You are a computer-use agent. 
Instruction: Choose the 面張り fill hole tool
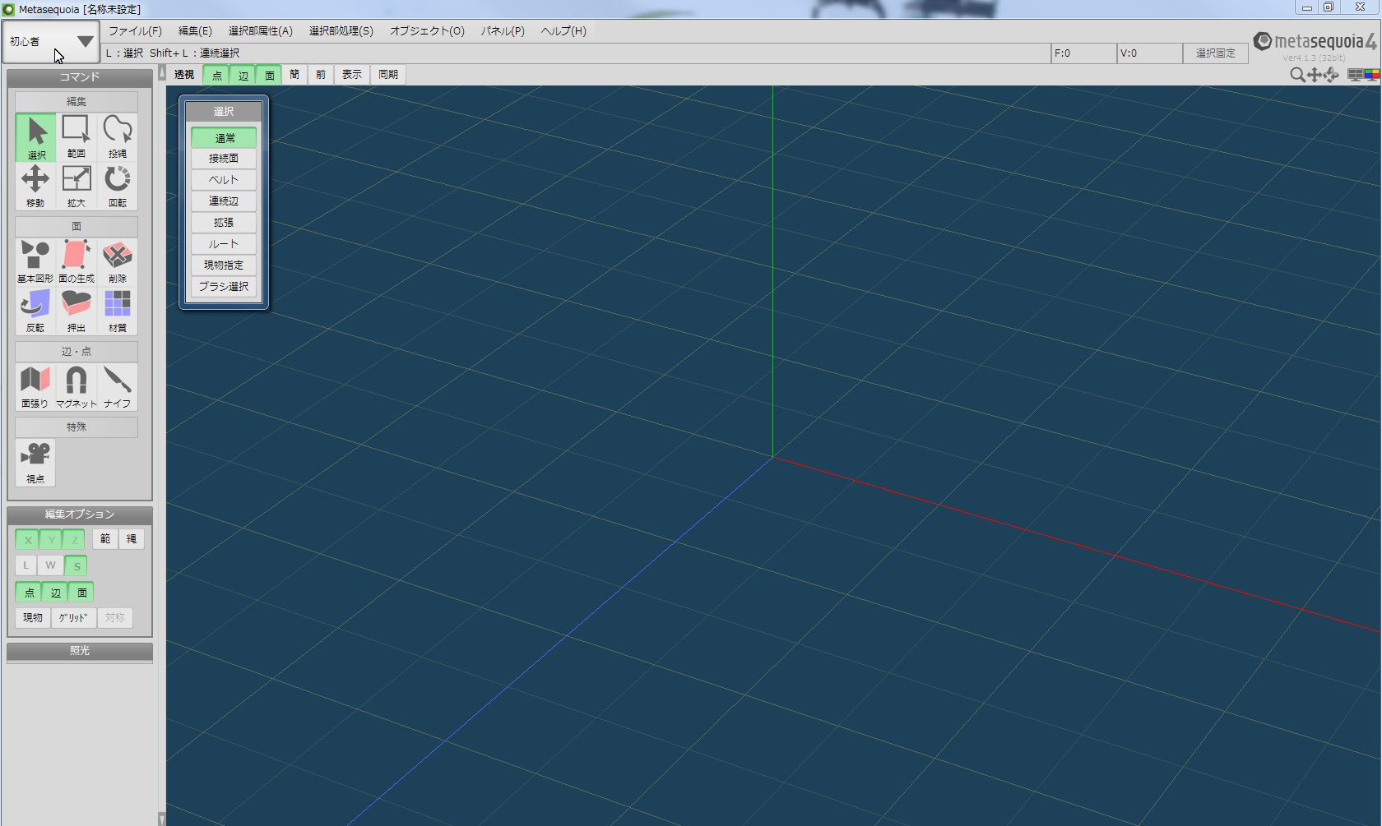35,387
